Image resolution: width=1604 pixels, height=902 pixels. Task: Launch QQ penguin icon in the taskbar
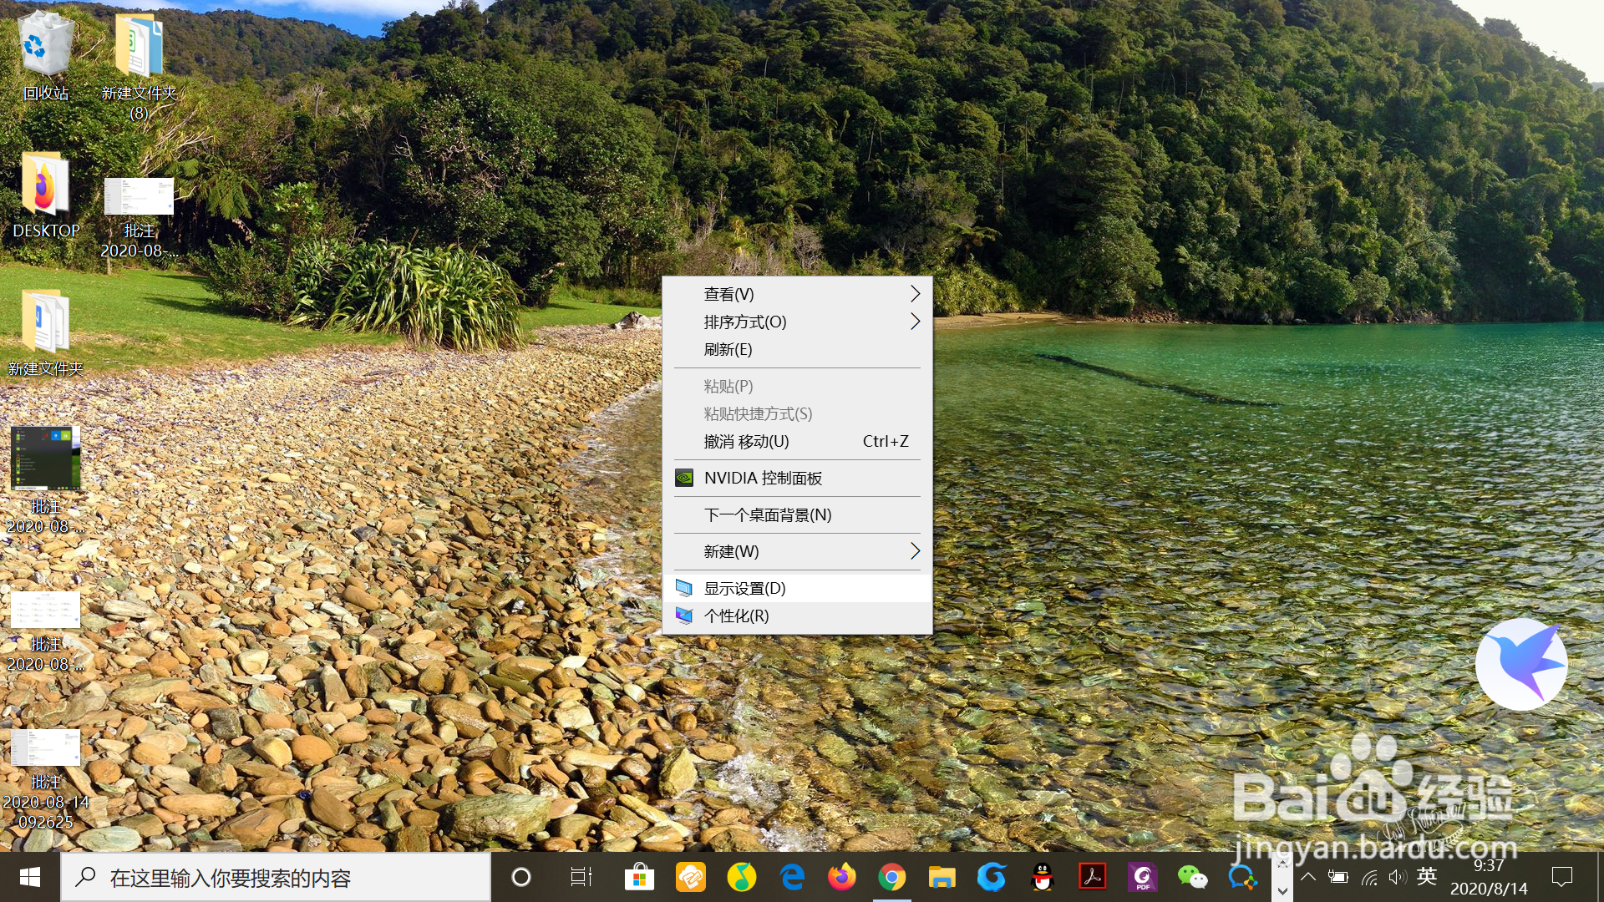pos(1042,877)
